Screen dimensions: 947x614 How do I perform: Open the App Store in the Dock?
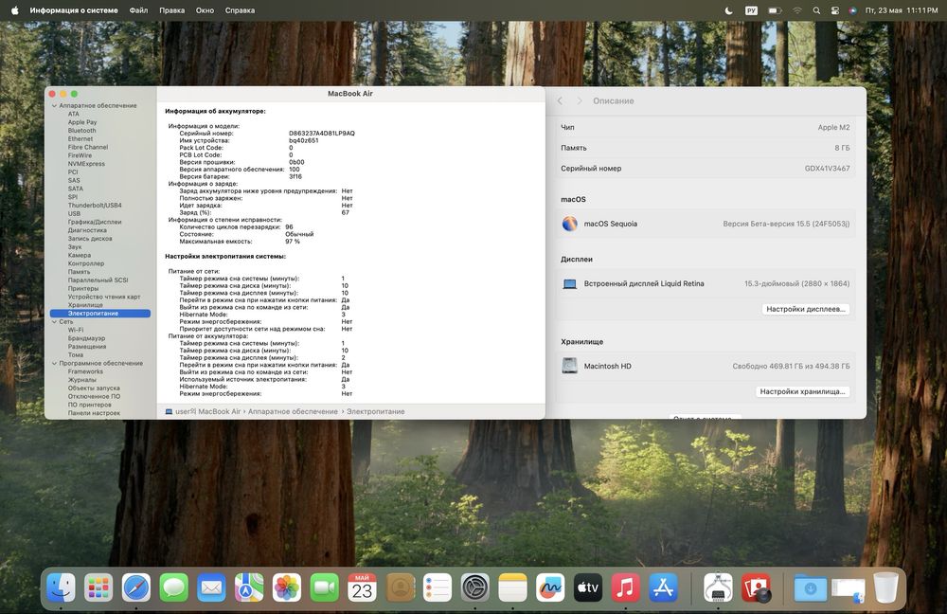[663, 587]
